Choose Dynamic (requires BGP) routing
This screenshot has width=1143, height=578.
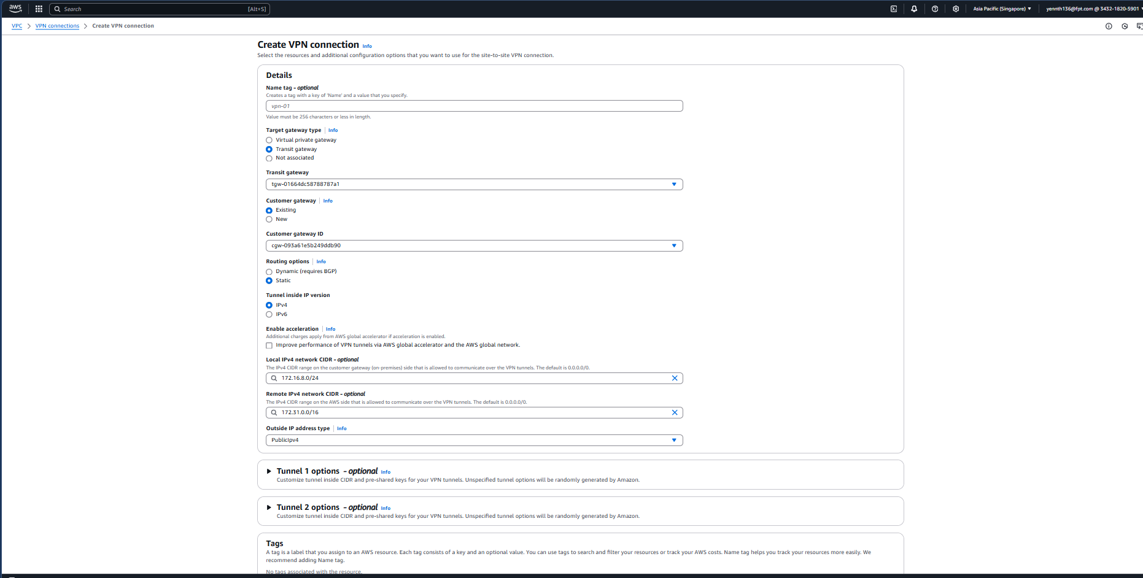pyautogui.click(x=269, y=272)
